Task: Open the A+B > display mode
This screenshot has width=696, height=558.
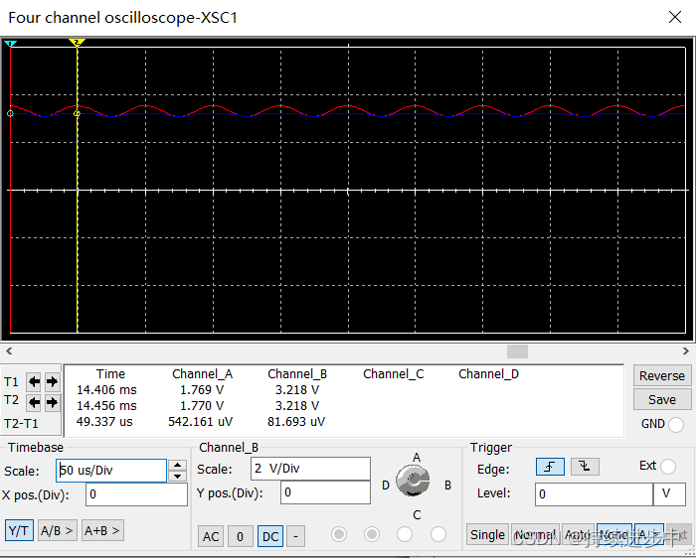Action: [x=102, y=530]
